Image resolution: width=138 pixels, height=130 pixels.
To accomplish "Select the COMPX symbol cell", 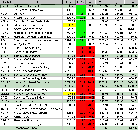I will [7, 82].
